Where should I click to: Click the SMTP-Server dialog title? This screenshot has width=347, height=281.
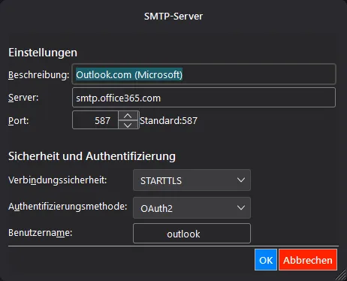click(x=173, y=17)
